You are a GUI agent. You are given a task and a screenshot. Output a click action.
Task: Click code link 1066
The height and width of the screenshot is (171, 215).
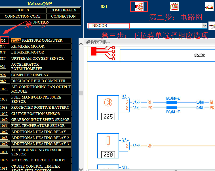4,126
